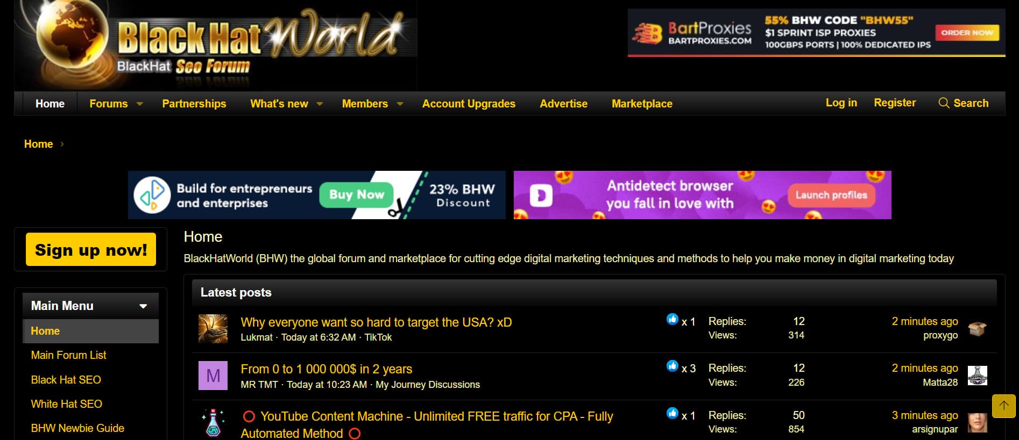Click username arsignupar
1019x440 pixels.
click(935, 429)
